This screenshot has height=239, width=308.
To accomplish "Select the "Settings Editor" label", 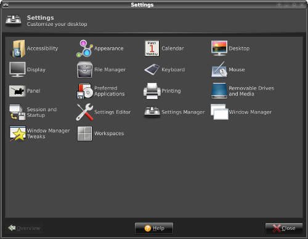I will [112, 112].
